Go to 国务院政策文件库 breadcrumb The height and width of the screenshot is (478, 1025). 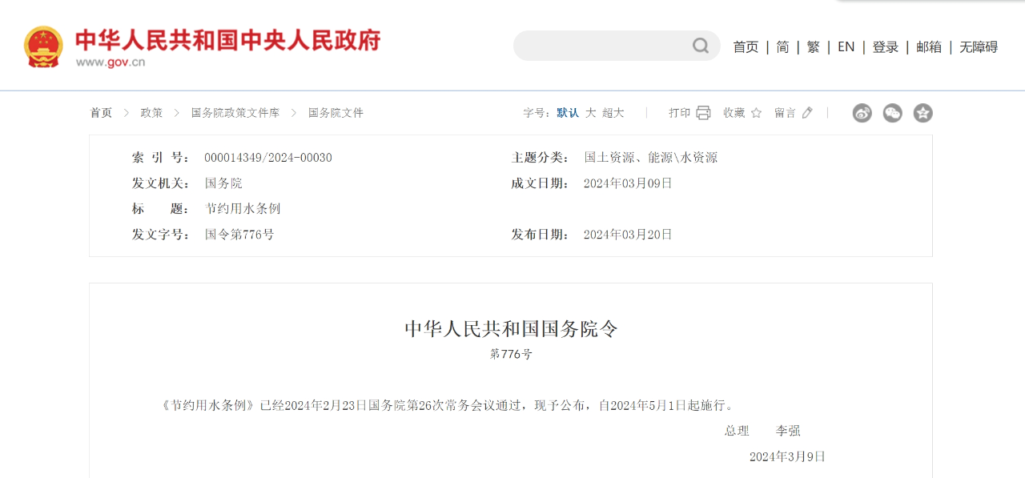tap(235, 113)
